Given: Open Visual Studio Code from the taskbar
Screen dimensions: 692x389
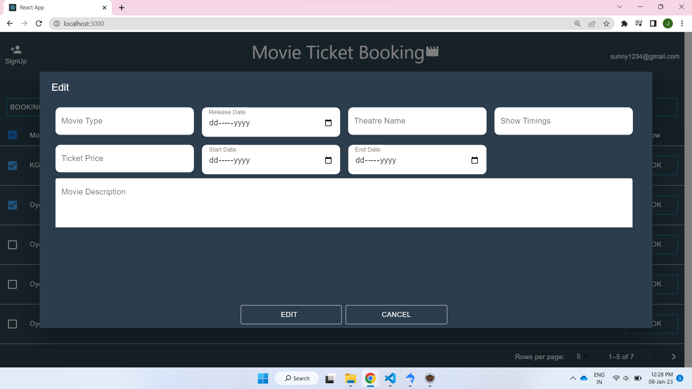Looking at the screenshot, I should (x=390, y=379).
